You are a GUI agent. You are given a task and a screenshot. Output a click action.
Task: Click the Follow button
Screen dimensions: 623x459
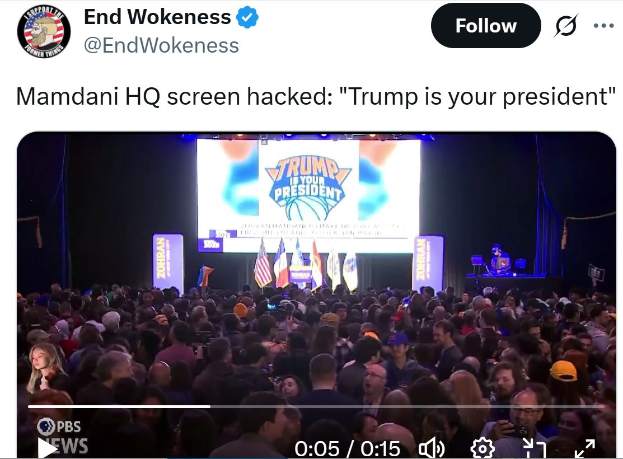click(x=485, y=26)
